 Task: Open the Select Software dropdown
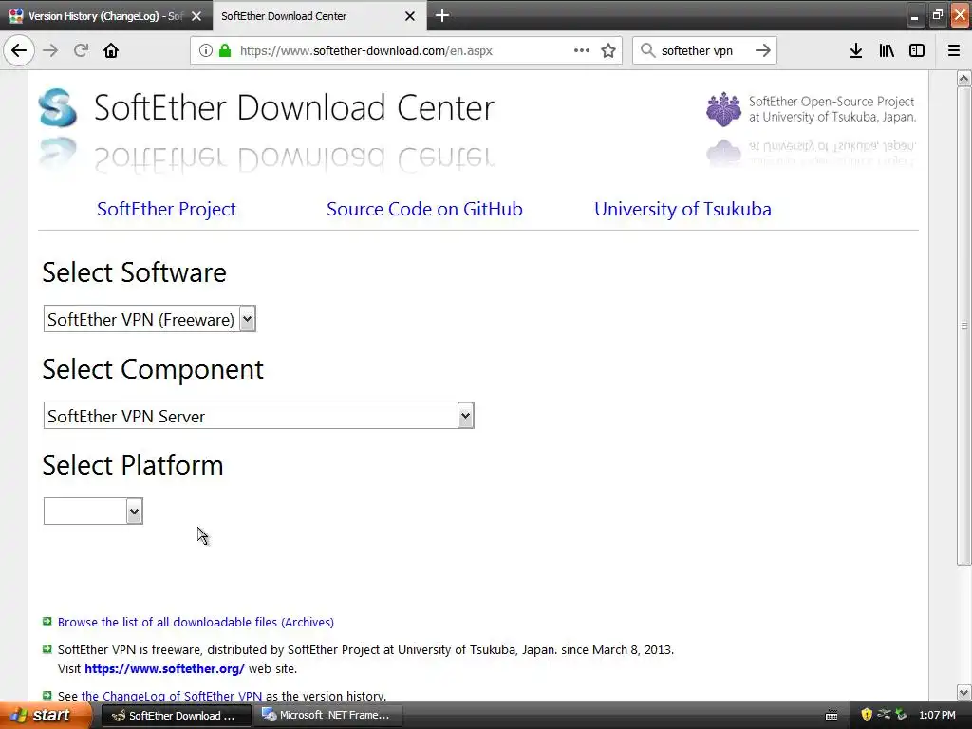pyautogui.click(x=149, y=319)
